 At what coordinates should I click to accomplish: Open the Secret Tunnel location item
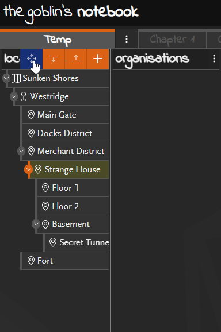77,242
